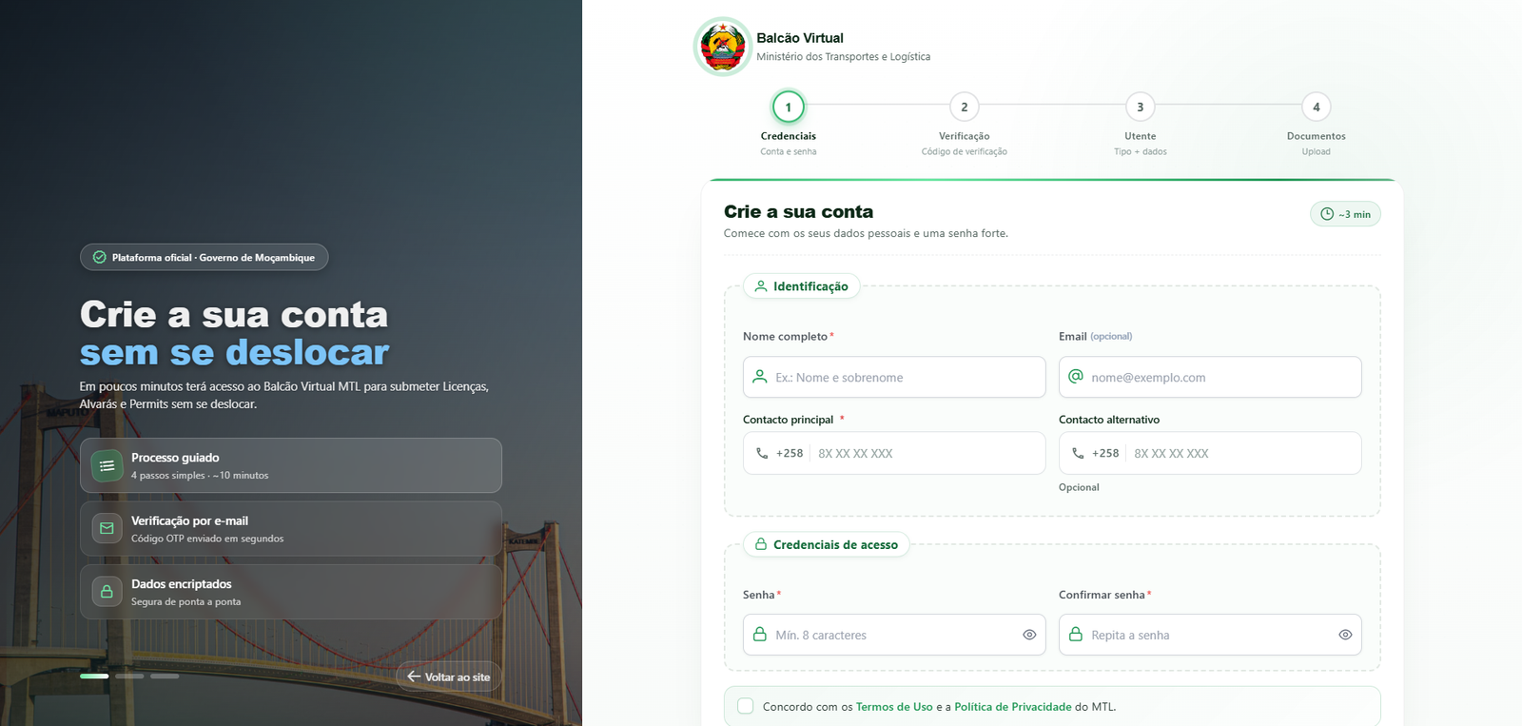This screenshot has height=726, width=1522.
Task: Click the phone icon in the Contacto alternativo field
Action: (x=1078, y=453)
